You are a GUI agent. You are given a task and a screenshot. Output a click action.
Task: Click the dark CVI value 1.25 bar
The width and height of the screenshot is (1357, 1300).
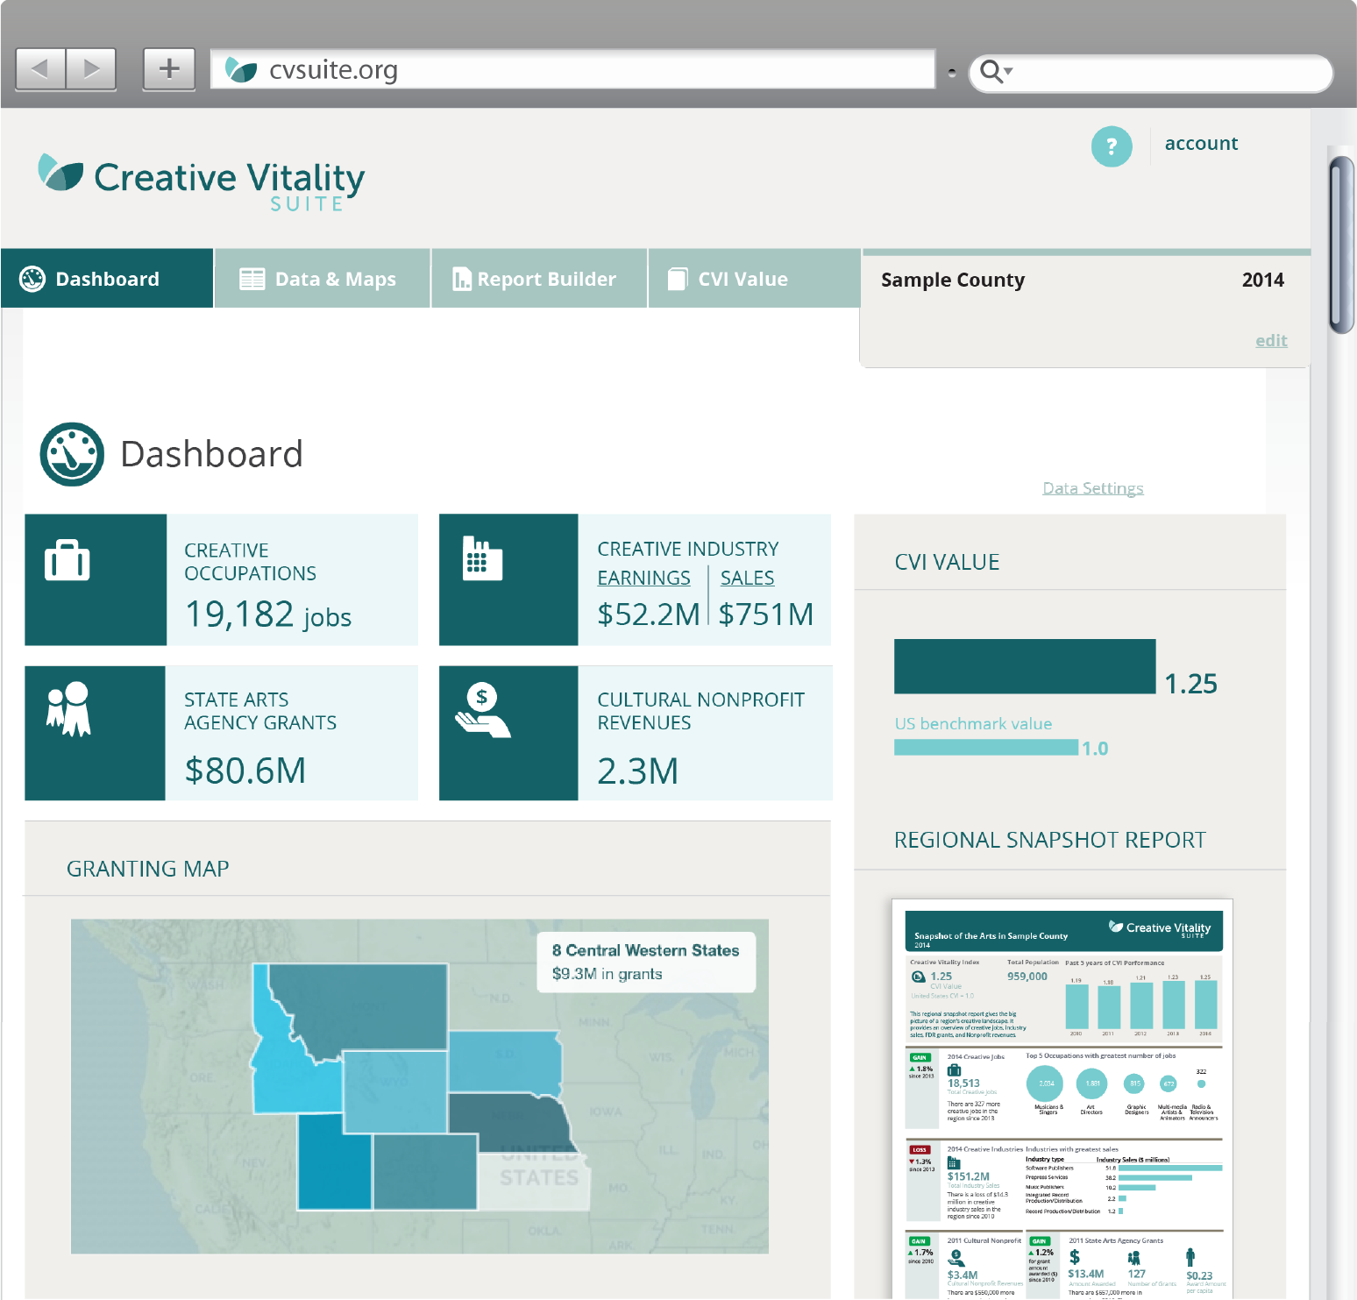pyautogui.click(x=1025, y=666)
